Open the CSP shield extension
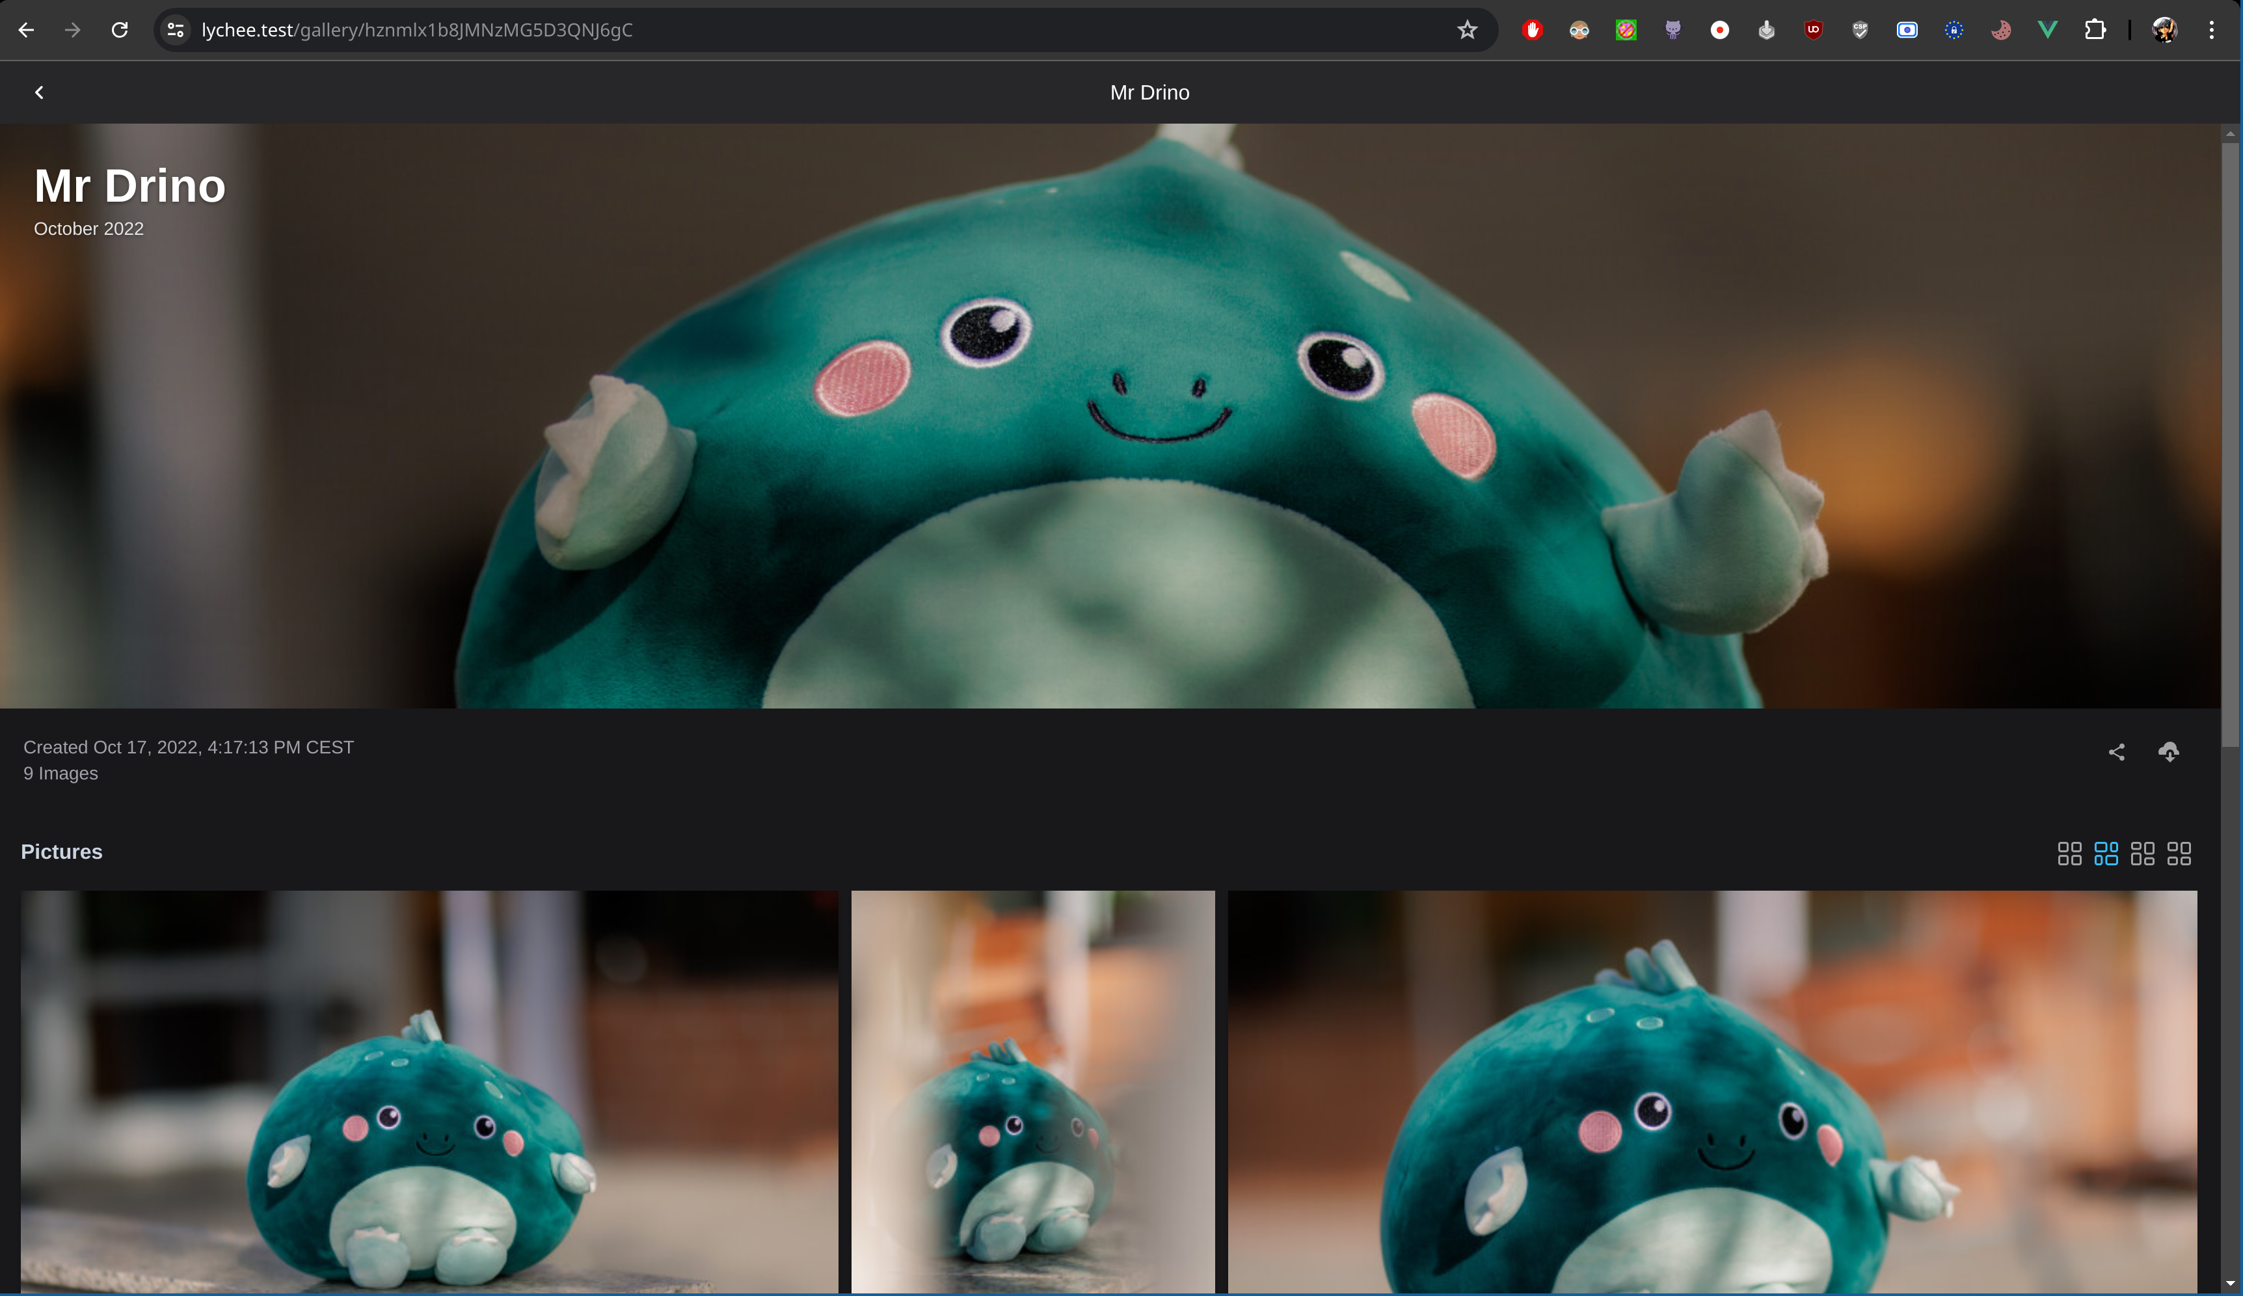 coord(1860,31)
